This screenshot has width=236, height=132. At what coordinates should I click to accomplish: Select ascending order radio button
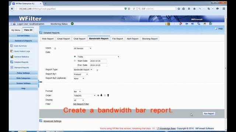point(105,95)
